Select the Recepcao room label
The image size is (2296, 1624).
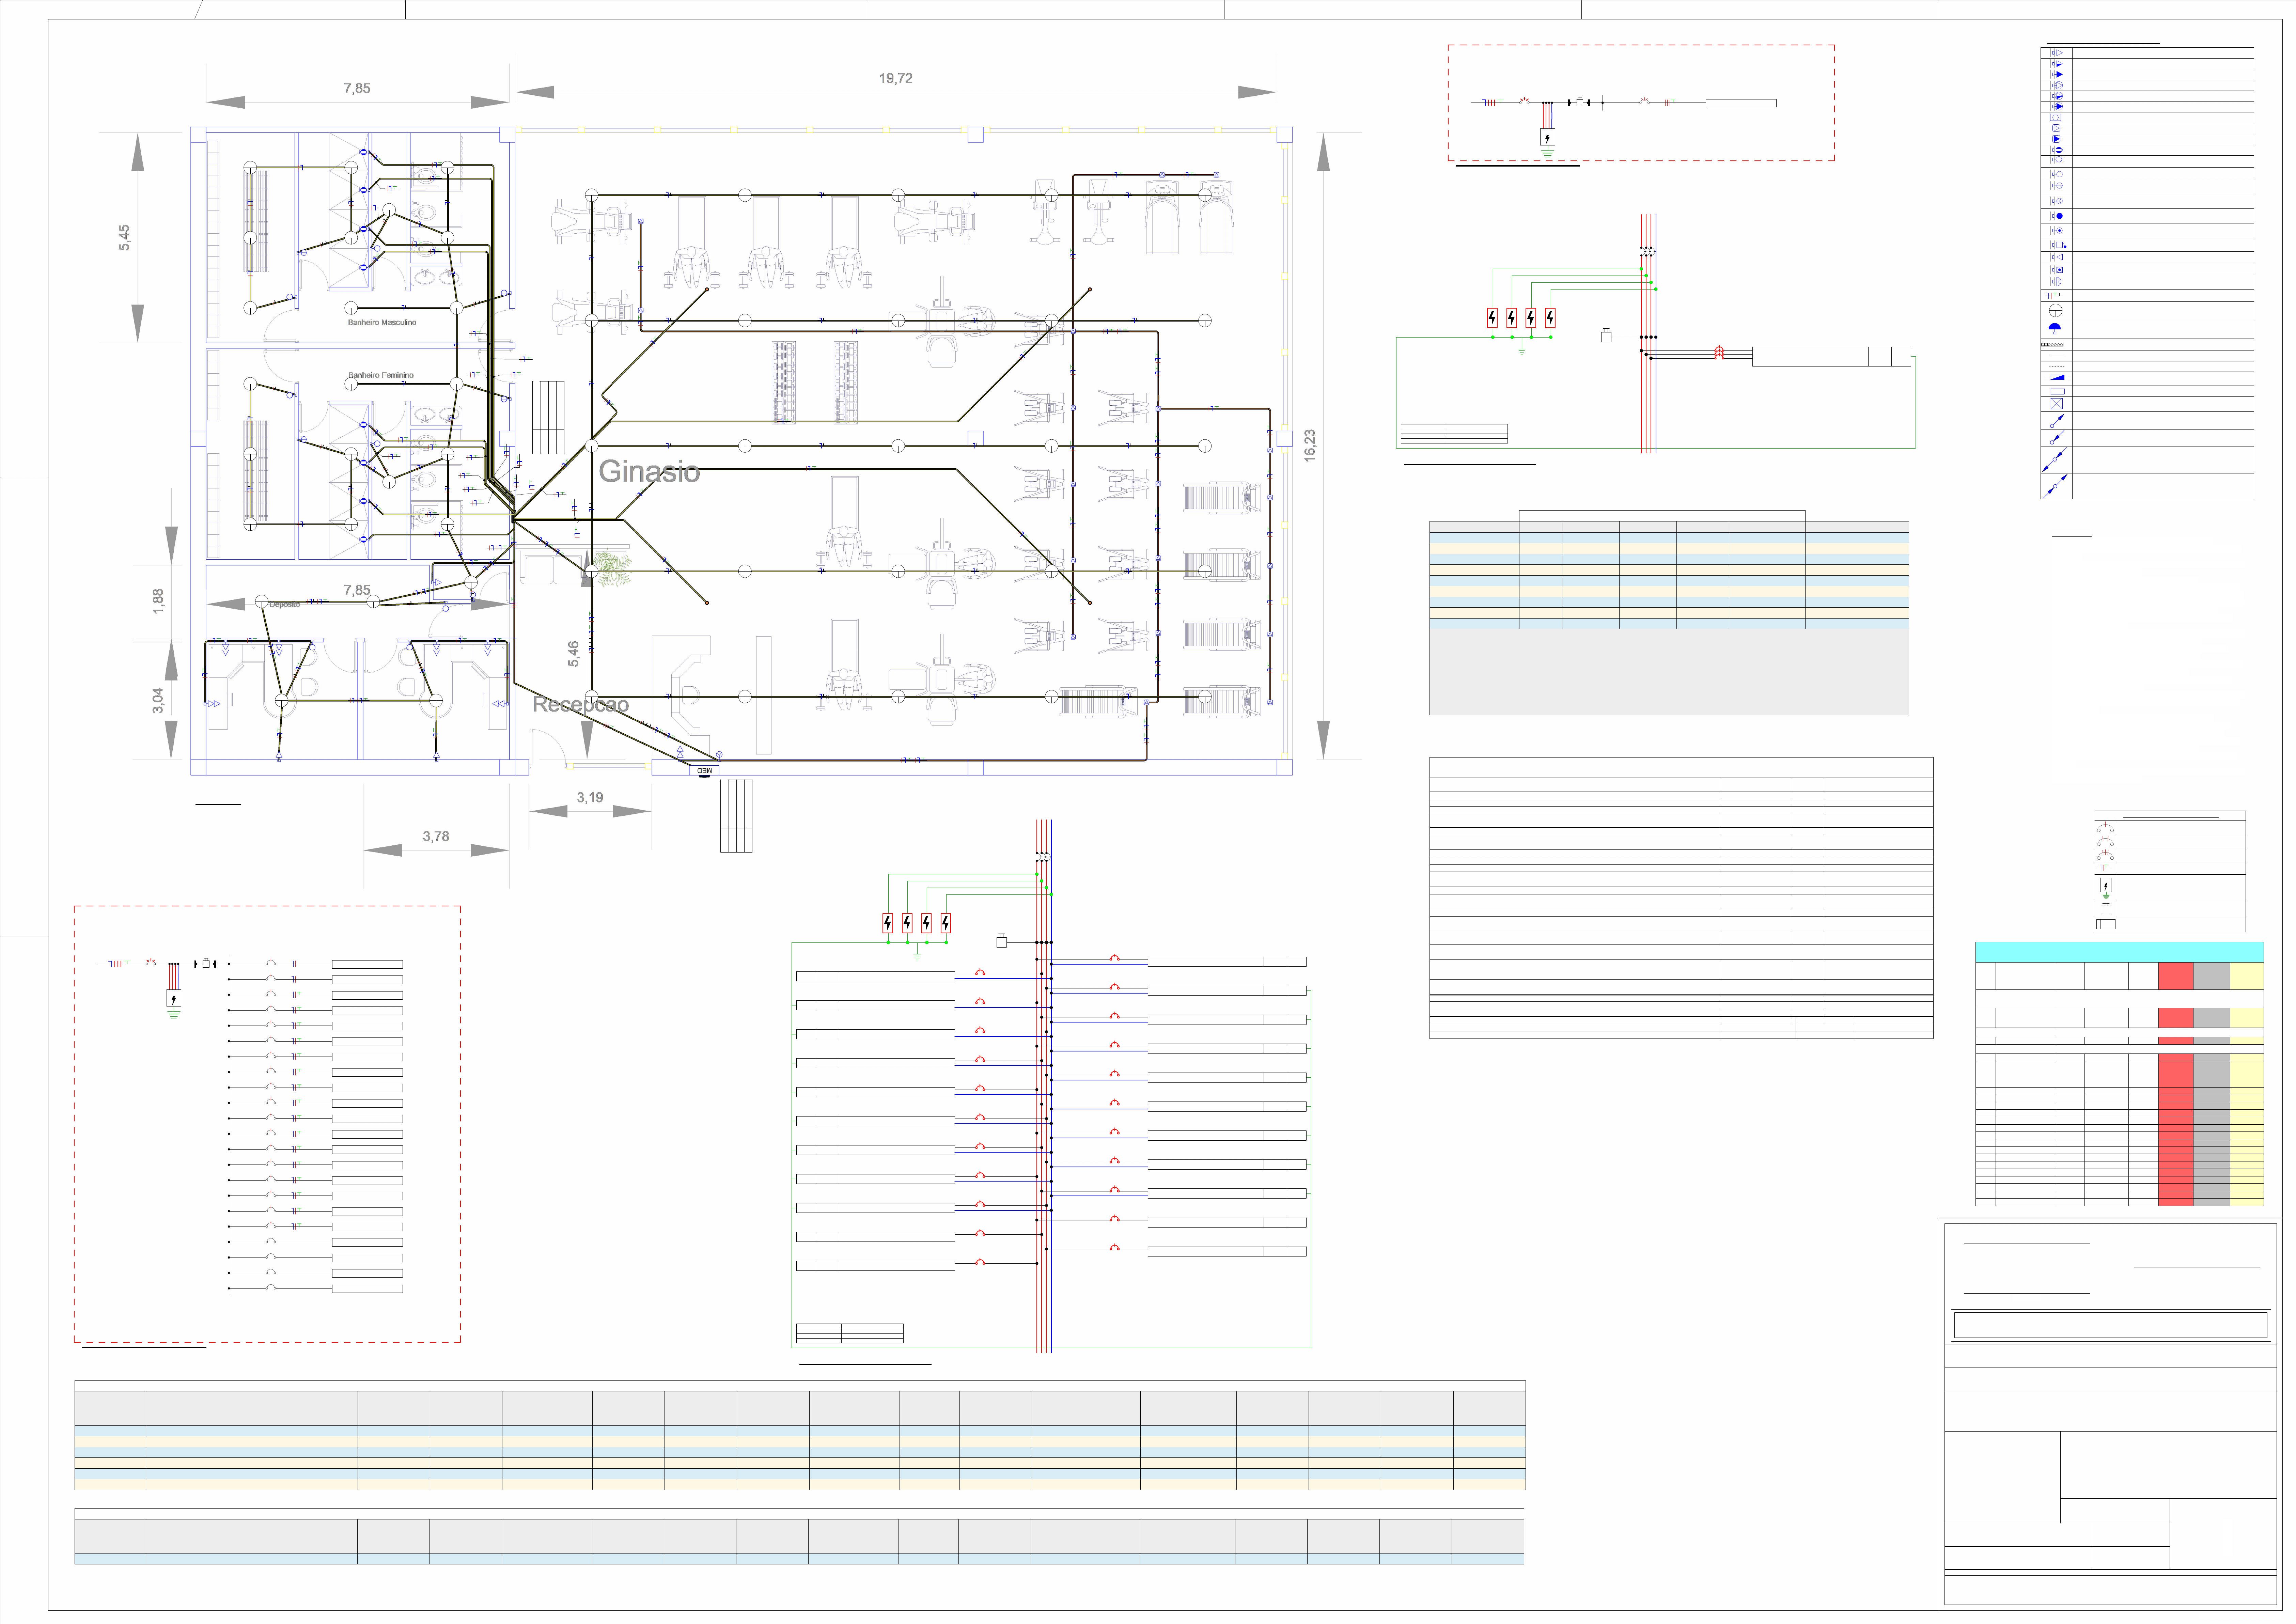coord(580,704)
